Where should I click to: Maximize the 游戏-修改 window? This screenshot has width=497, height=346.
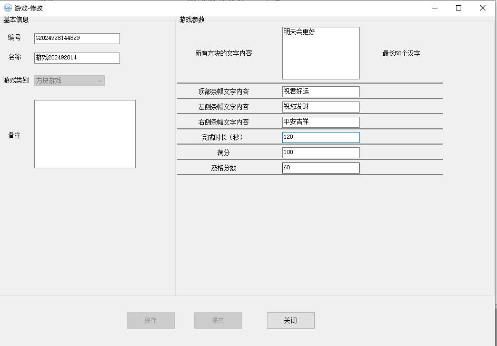[x=459, y=8]
